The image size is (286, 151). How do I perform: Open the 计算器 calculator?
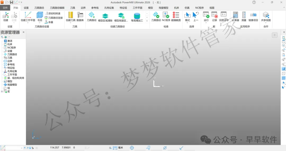coord(235,17)
